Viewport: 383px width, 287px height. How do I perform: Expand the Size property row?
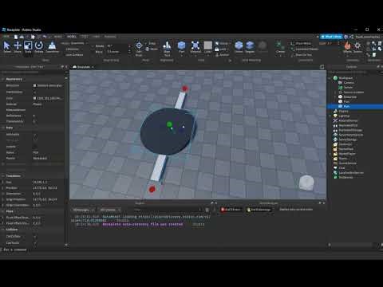[x=3, y=182]
